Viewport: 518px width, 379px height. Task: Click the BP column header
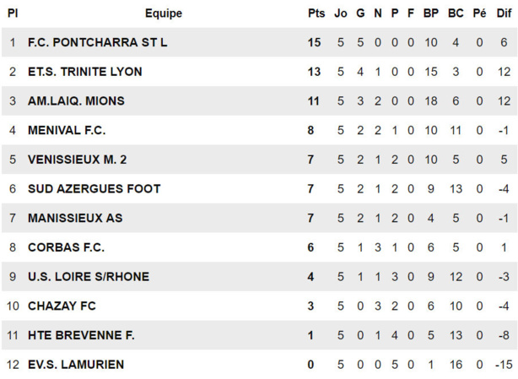coord(431,14)
